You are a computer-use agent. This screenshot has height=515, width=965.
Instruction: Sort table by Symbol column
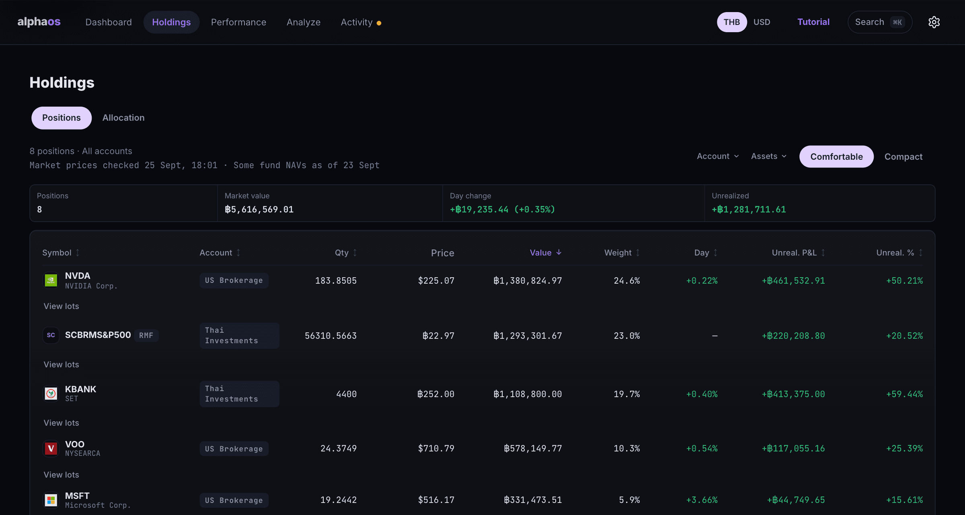(x=61, y=253)
